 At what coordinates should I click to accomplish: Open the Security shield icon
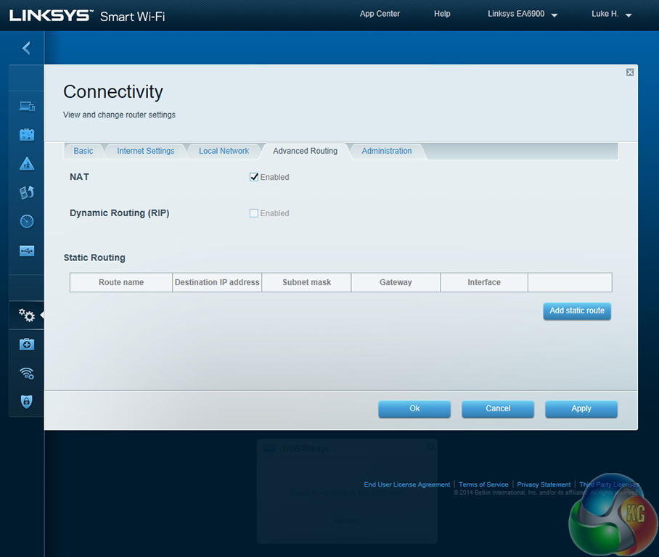(x=27, y=402)
